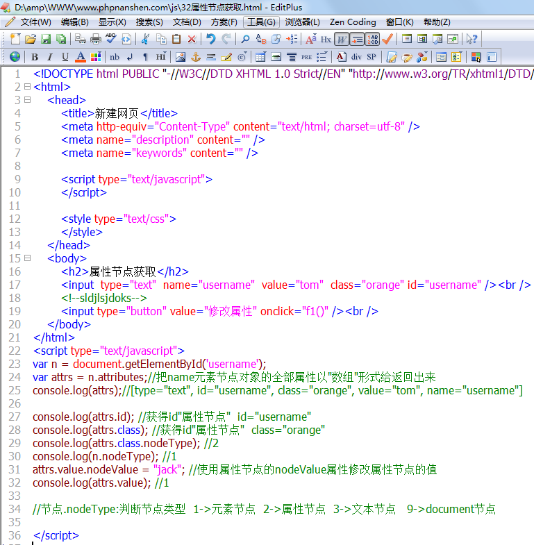The image size is (534, 545).
Task: Open the copyright character dropdown
Action: click(242, 57)
